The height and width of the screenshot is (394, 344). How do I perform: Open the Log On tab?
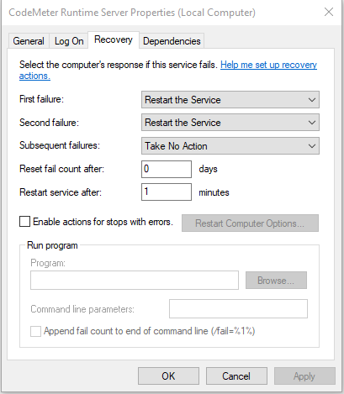tap(69, 41)
